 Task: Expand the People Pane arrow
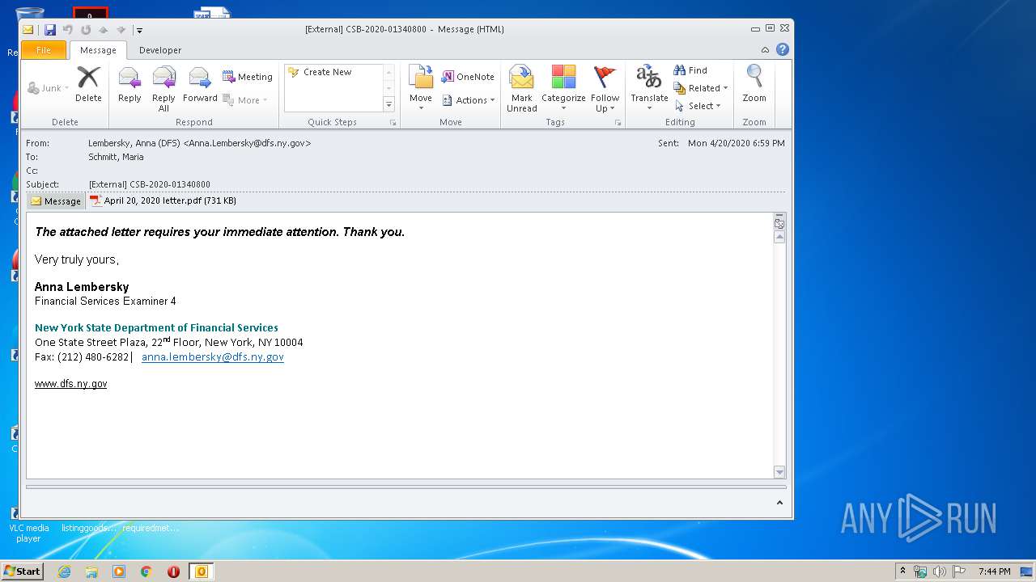779,503
